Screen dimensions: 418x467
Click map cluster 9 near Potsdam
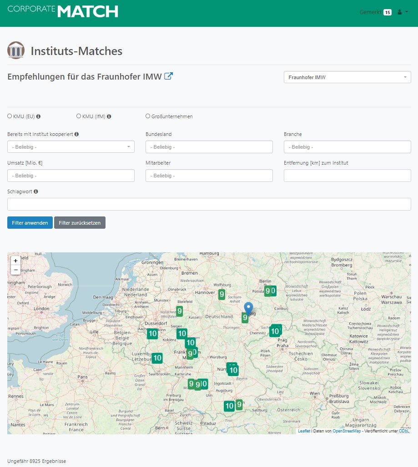(x=267, y=291)
